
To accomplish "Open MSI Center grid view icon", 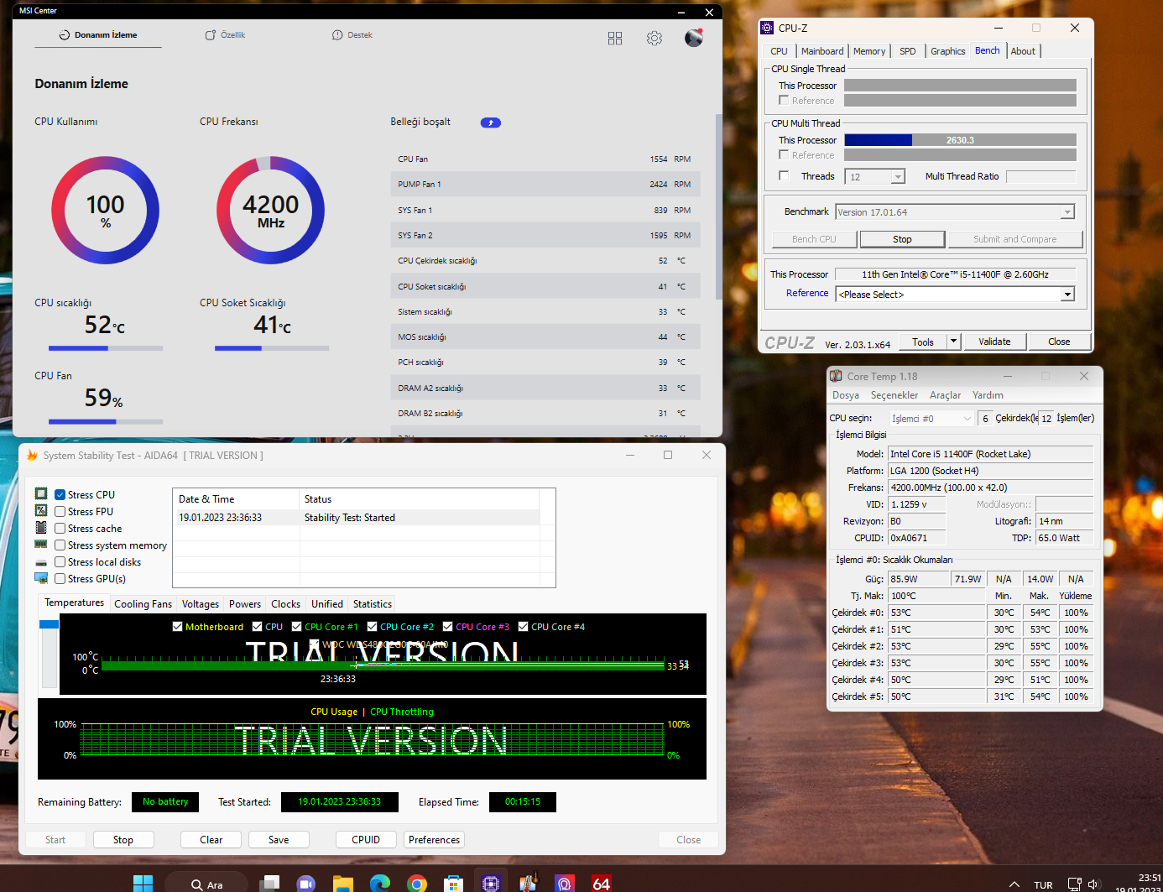I will click(x=615, y=39).
